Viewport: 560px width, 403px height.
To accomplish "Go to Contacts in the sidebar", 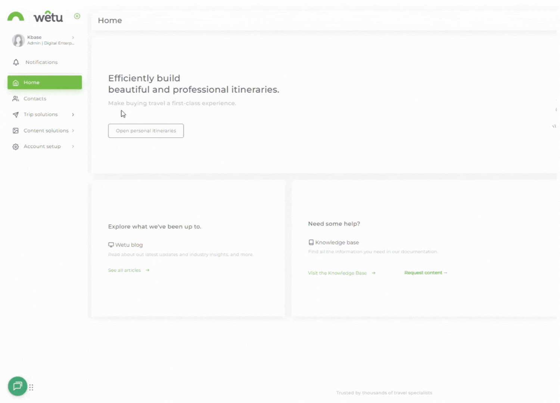I will pos(44,99).
